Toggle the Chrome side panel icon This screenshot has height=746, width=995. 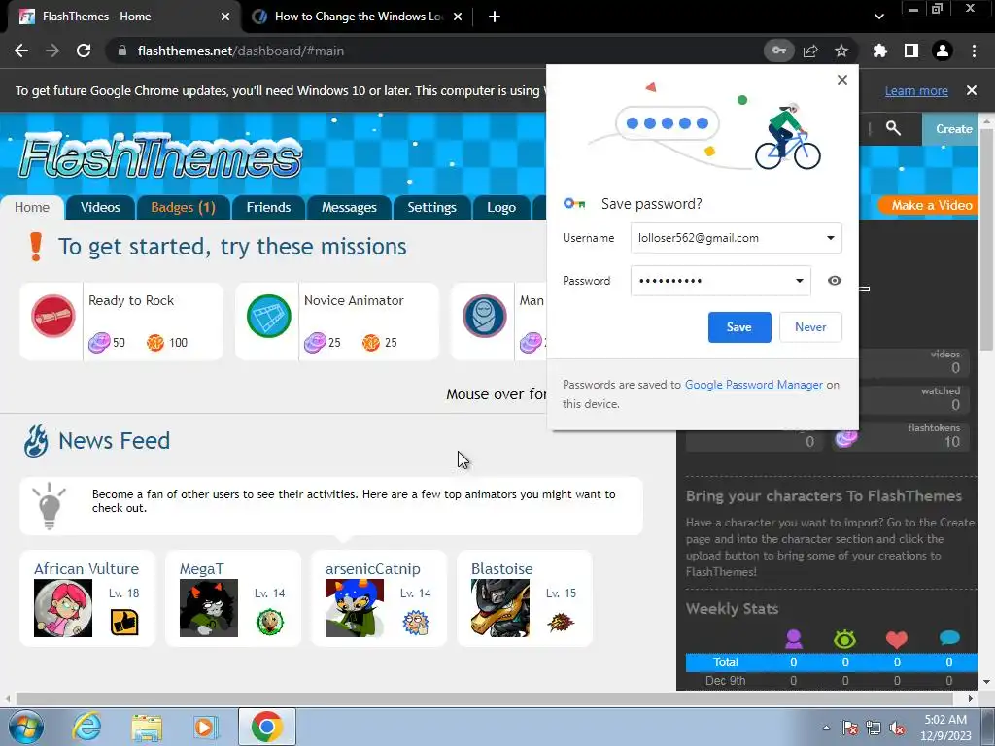click(x=911, y=51)
